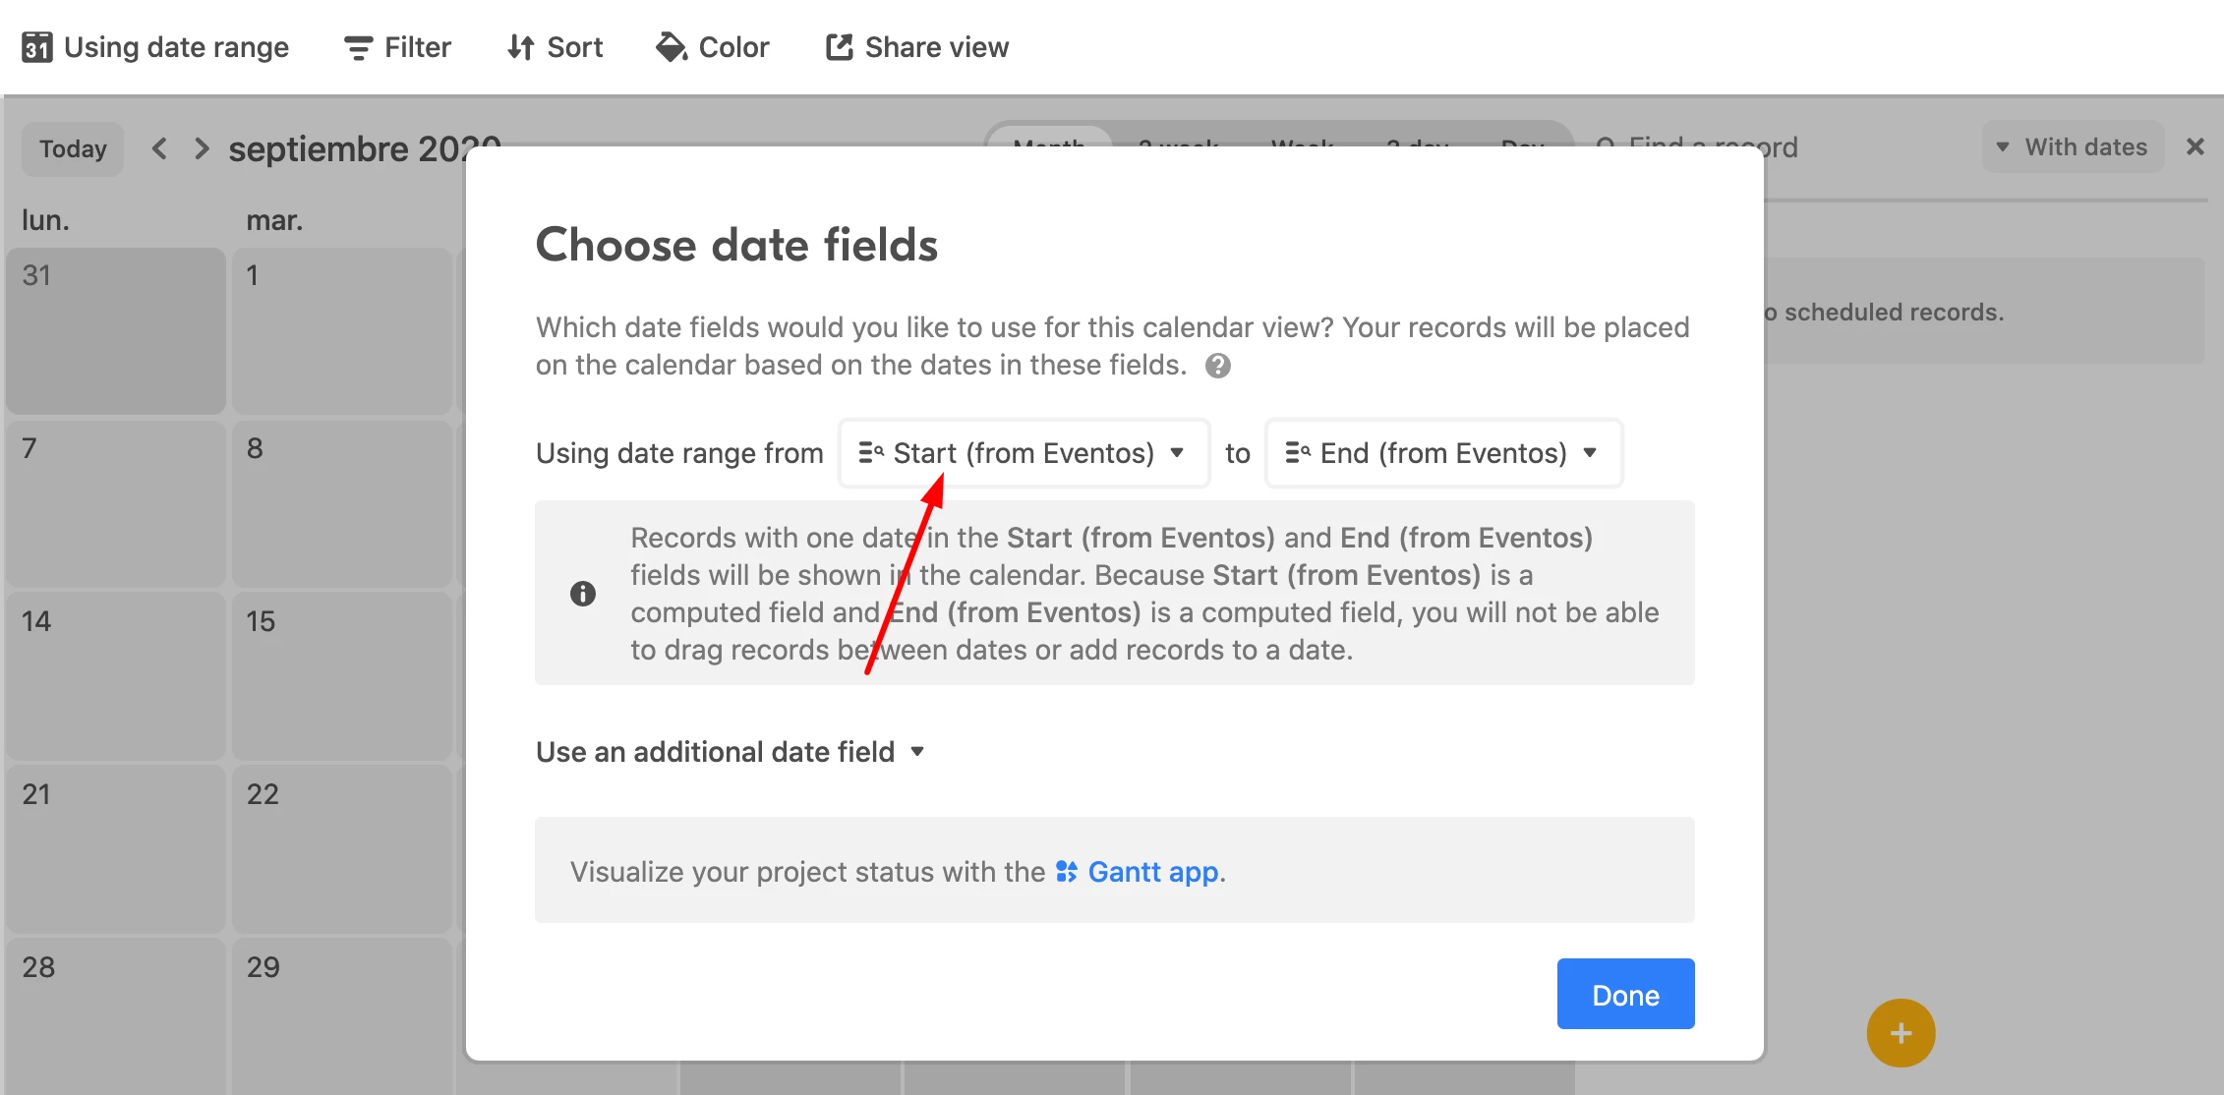Click the info icon in the notice box

coord(583,594)
